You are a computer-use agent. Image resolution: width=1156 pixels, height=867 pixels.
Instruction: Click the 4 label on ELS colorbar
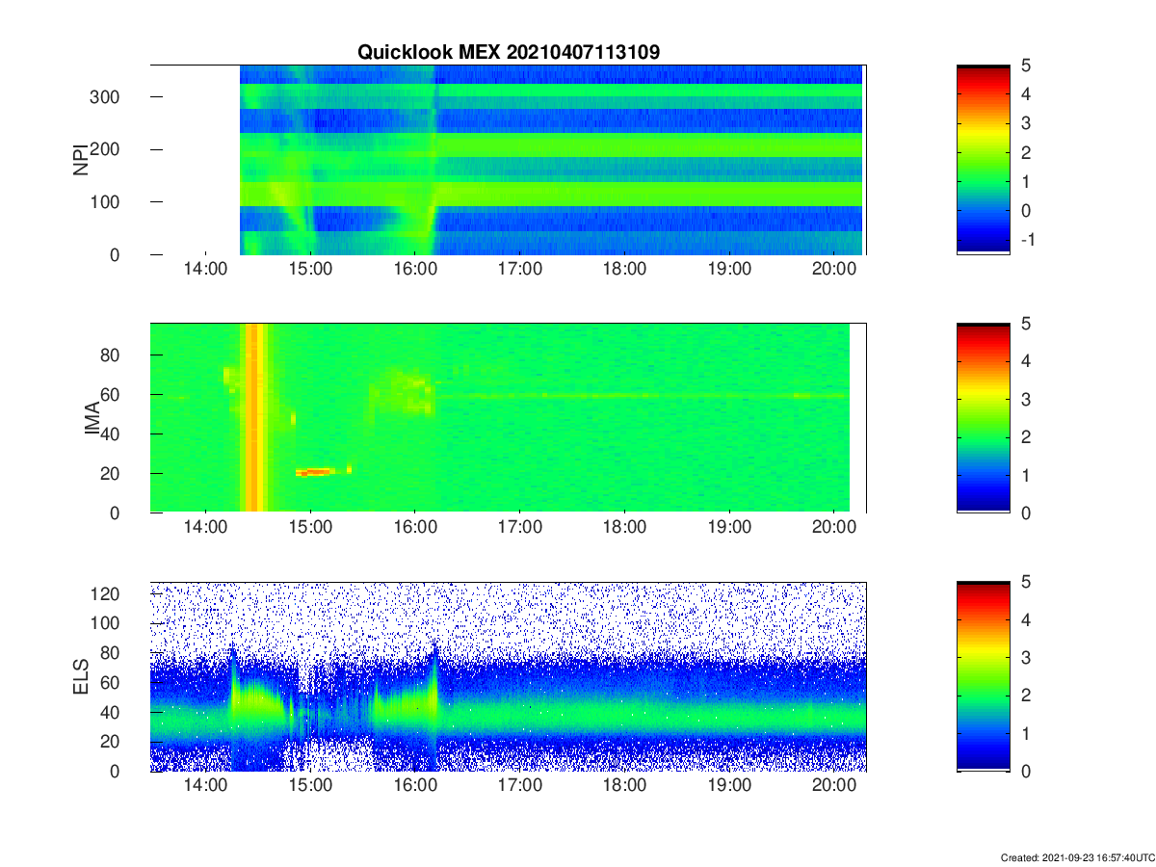tap(1025, 619)
